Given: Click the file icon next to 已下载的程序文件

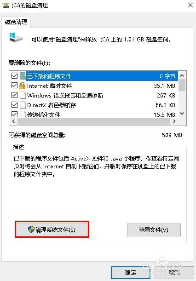Looking at the screenshot, I should (23, 76).
